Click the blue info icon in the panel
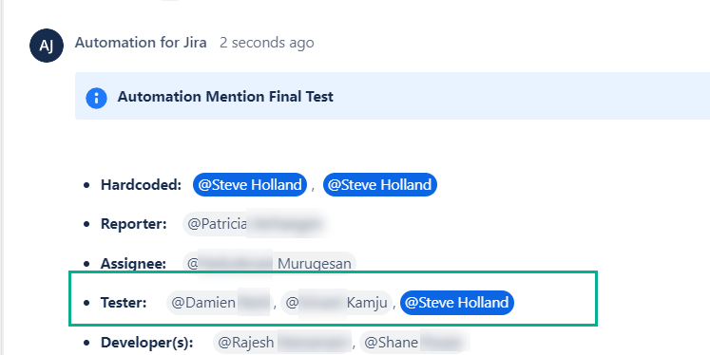Image resolution: width=710 pixels, height=355 pixels. coord(96,98)
